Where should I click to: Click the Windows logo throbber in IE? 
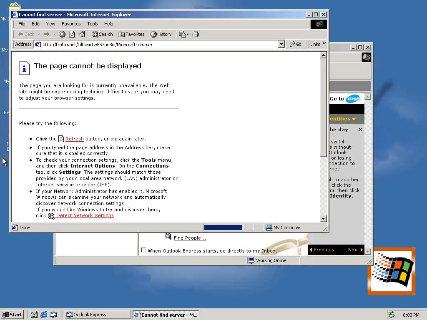coord(319,24)
